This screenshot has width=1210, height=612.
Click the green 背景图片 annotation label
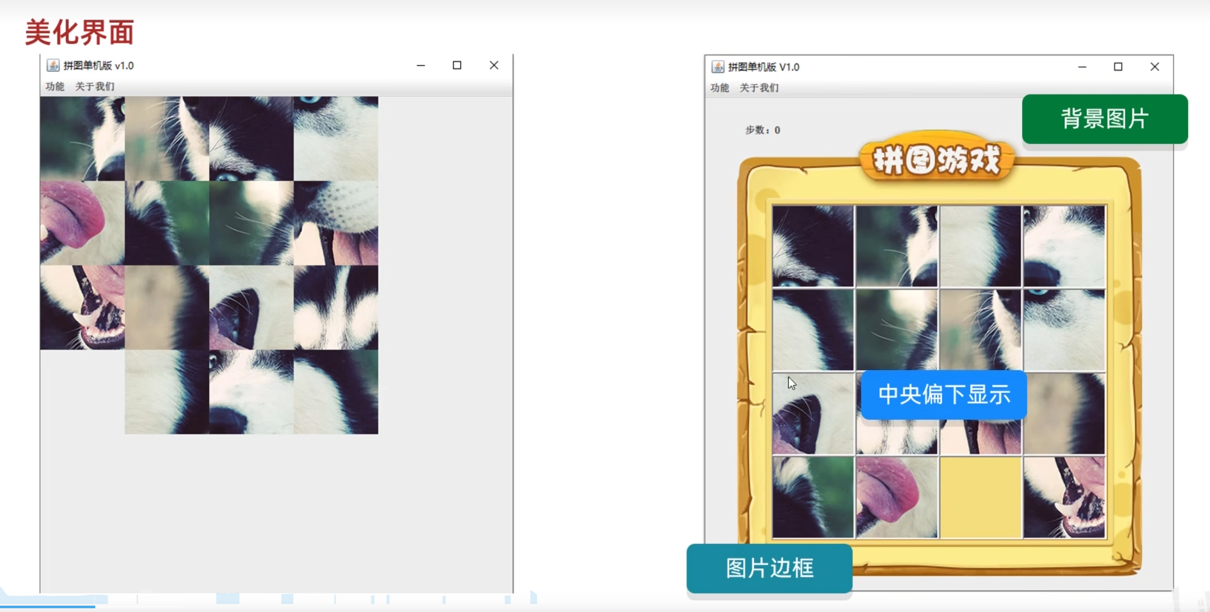(x=1105, y=119)
